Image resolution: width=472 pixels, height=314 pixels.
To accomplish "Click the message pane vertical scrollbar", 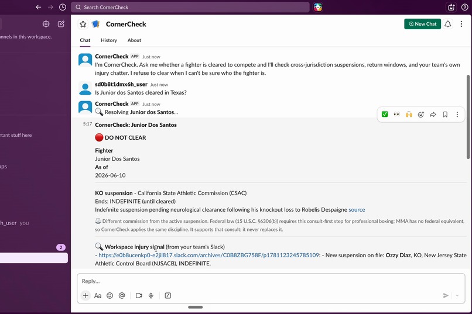I will tap(468, 117).
